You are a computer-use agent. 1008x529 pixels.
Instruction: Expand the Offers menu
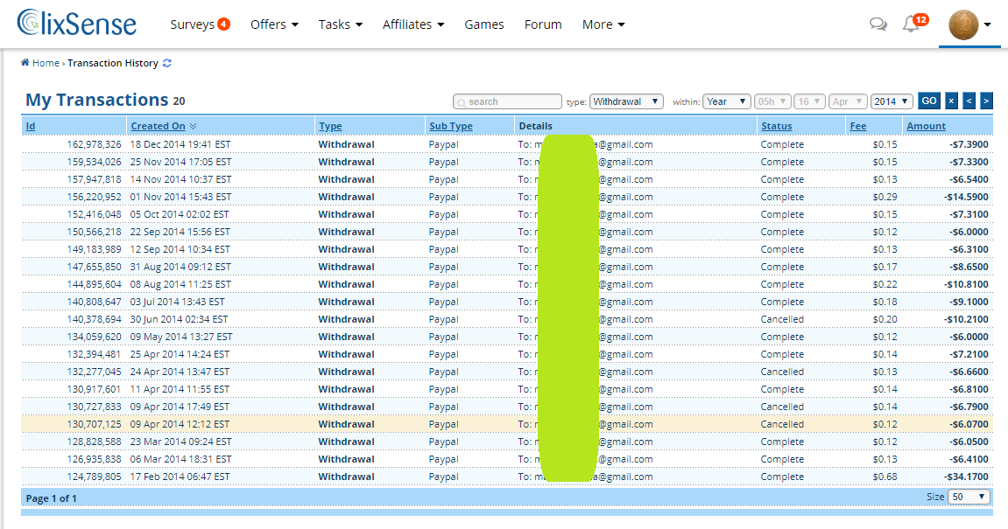click(x=274, y=24)
